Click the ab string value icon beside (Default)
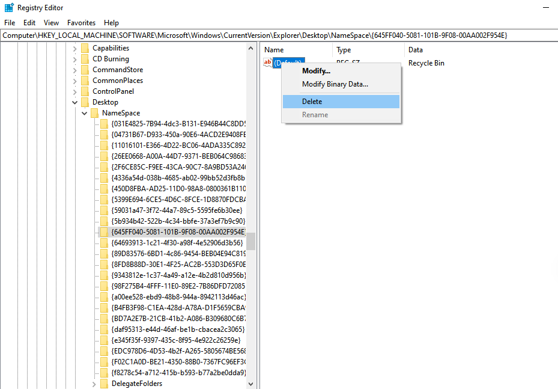This screenshot has height=389, width=558. [x=268, y=63]
